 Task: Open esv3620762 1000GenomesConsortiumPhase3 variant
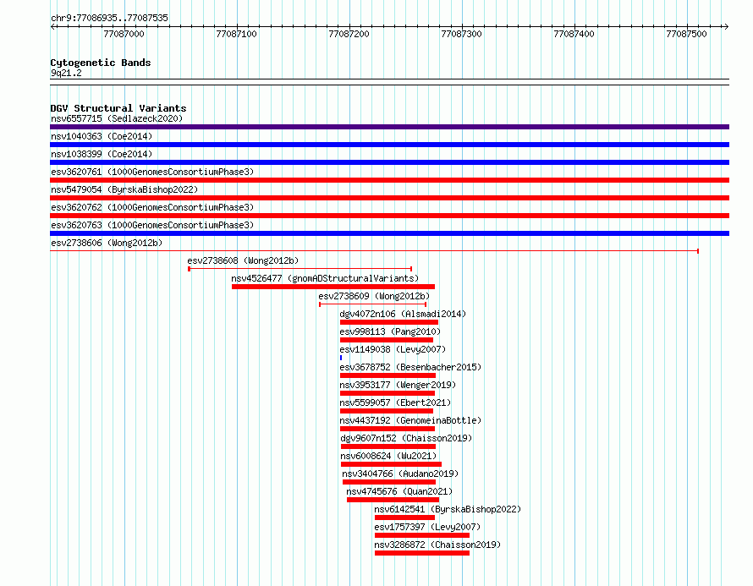[x=152, y=207]
